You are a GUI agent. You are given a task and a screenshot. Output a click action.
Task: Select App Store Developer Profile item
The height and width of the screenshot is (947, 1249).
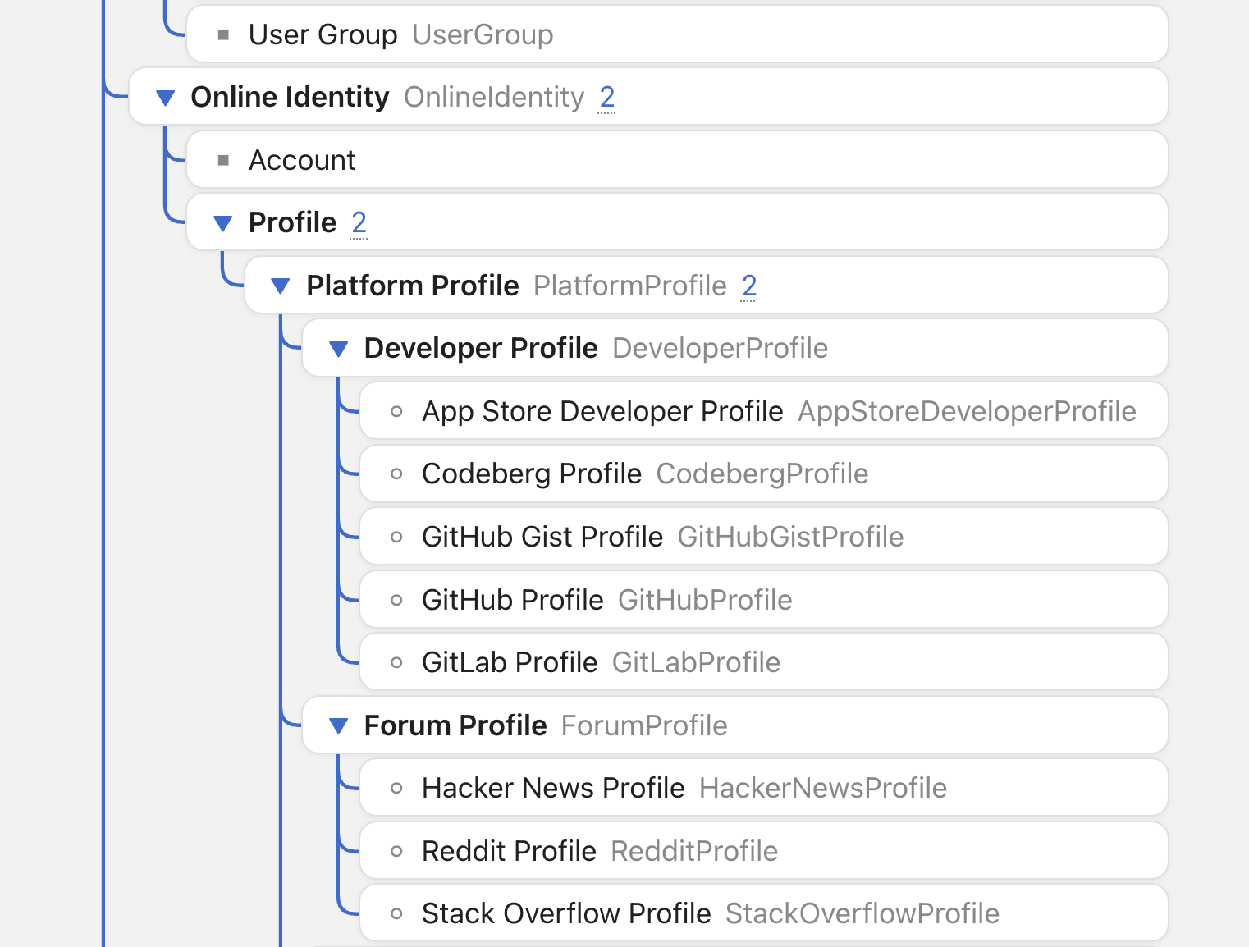click(x=764, y=411)
